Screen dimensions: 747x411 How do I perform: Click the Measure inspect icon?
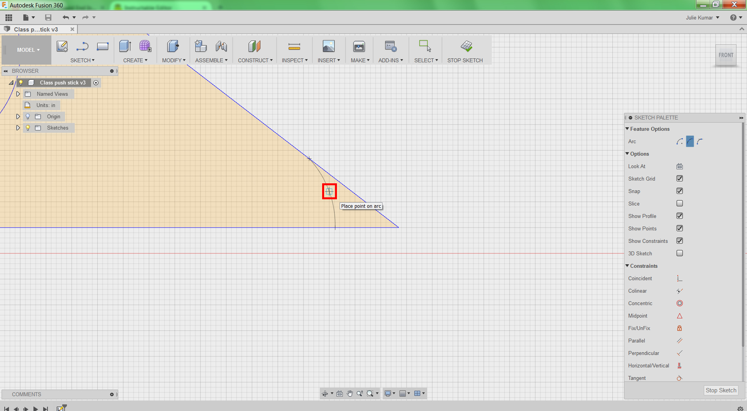[294, 47]
